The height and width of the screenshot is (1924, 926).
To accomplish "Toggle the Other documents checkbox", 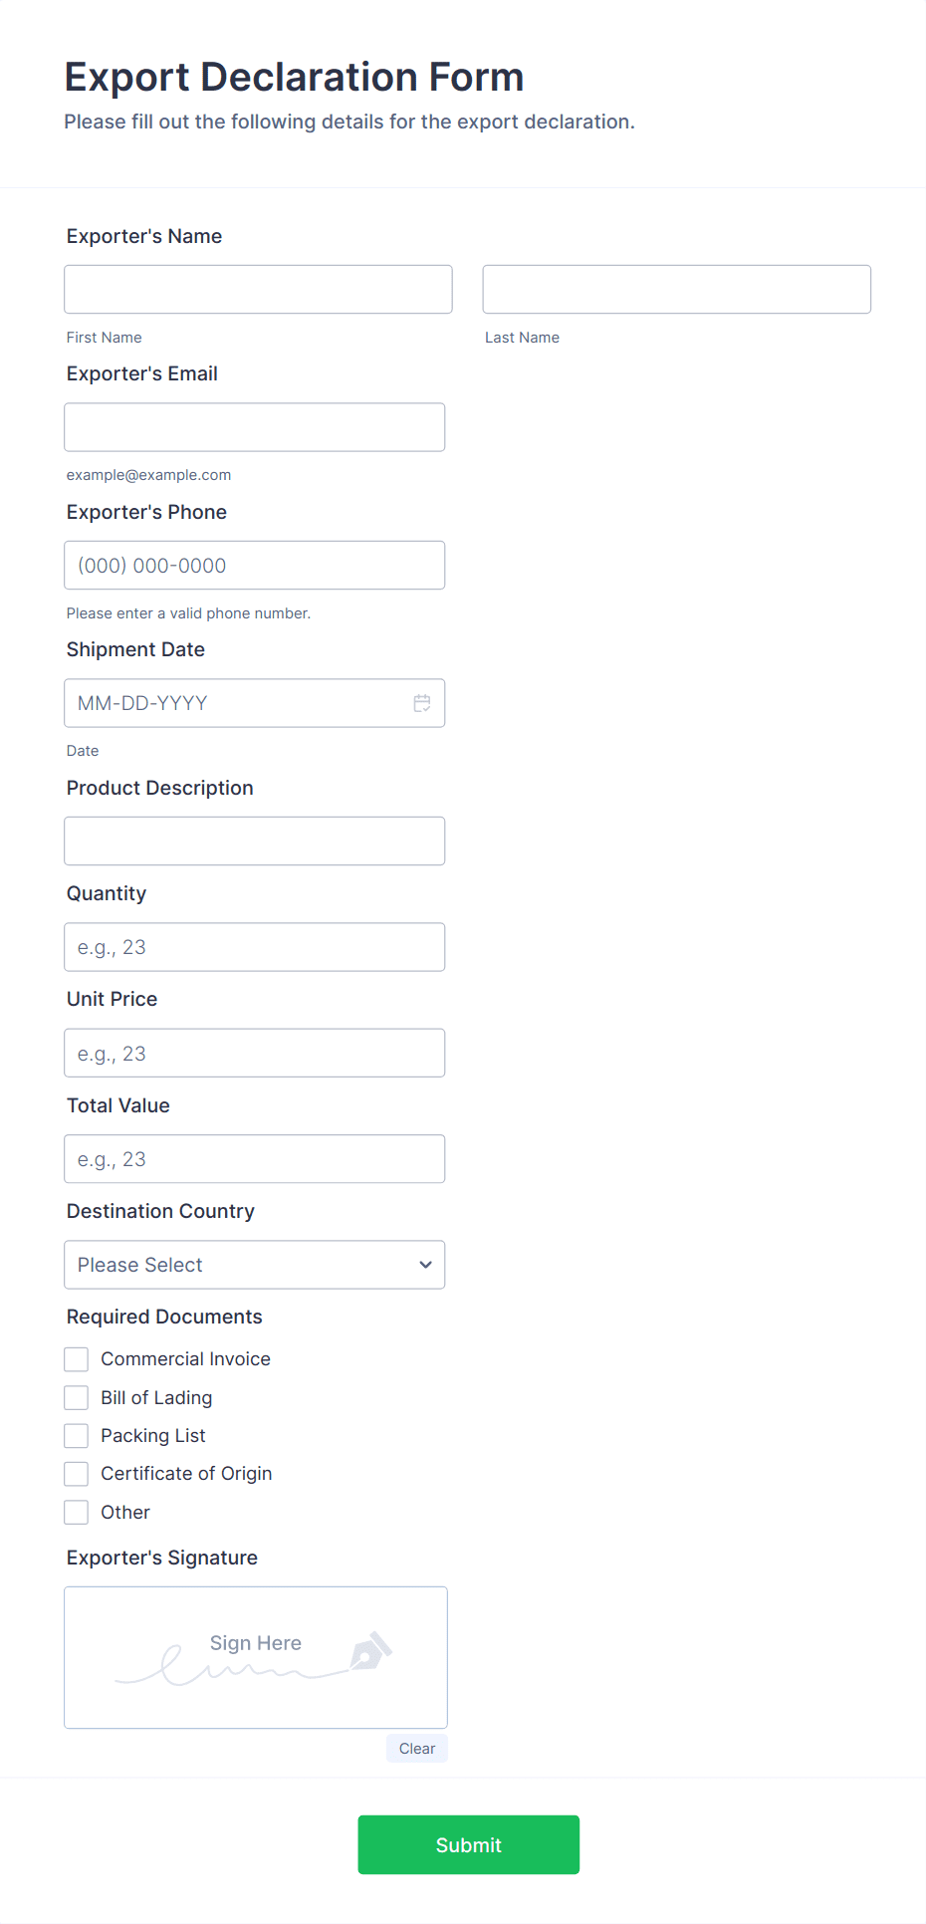I will [76, 1512].
